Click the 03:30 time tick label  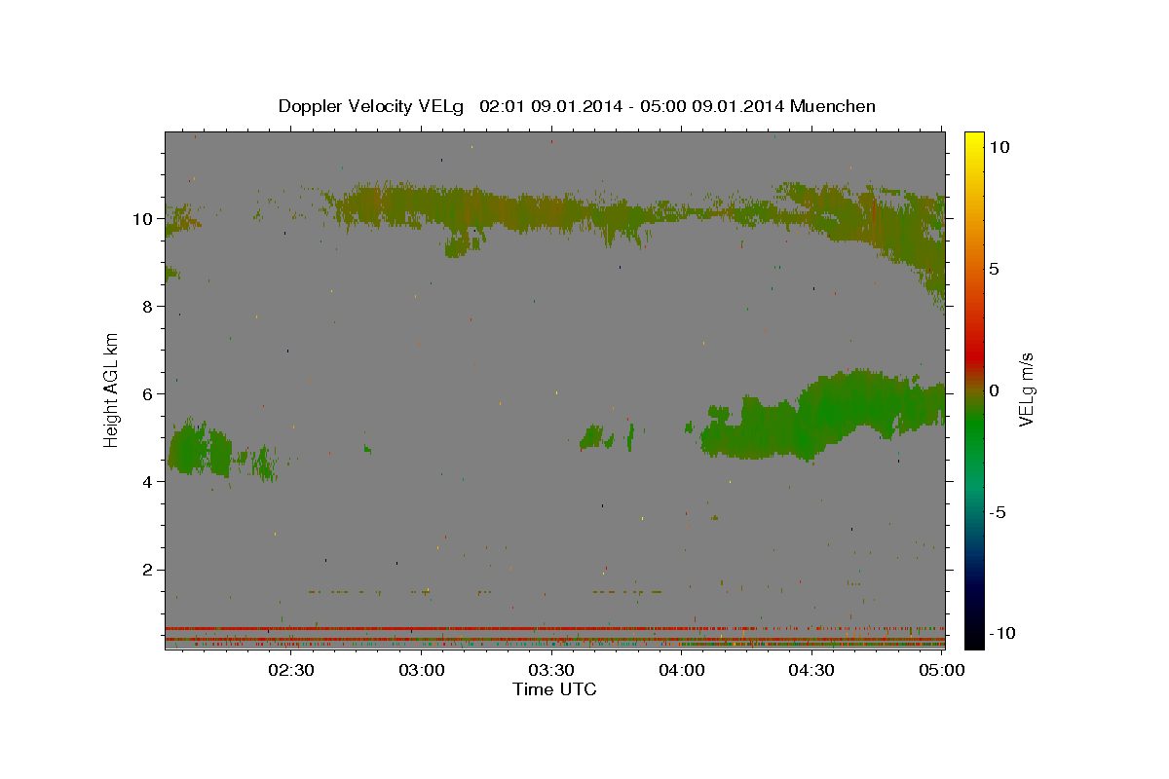[551, 670]
